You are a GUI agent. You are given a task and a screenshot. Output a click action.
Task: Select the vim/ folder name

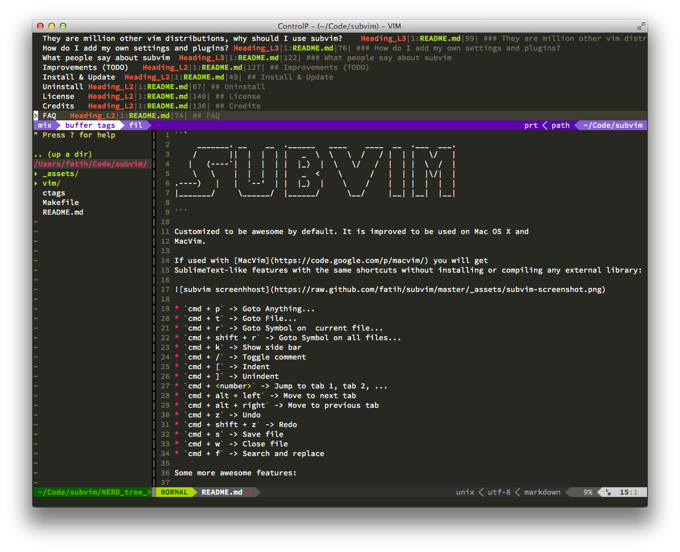click(52, 183)
